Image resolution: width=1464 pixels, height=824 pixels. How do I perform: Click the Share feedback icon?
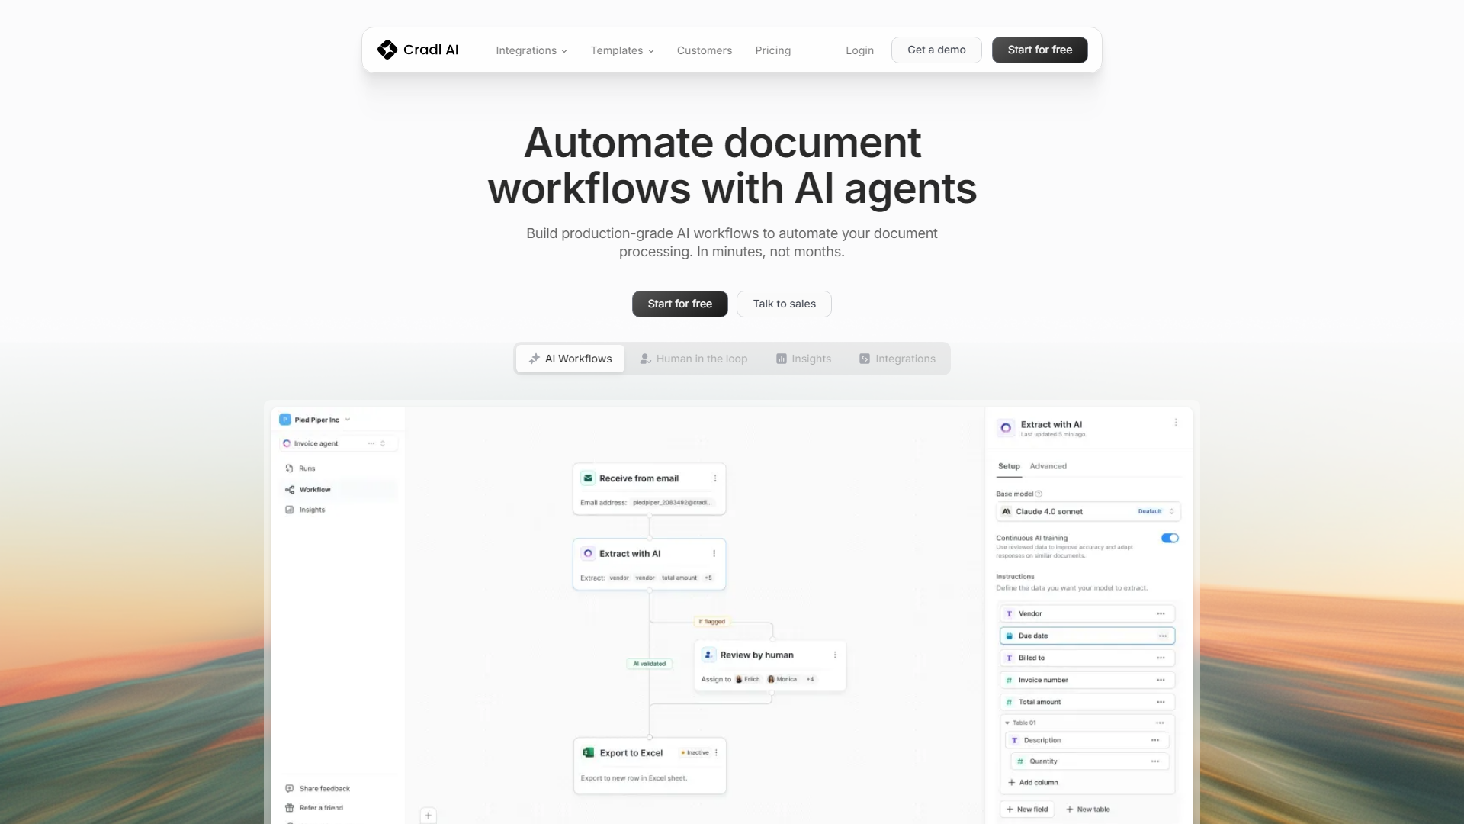(289, 788)
